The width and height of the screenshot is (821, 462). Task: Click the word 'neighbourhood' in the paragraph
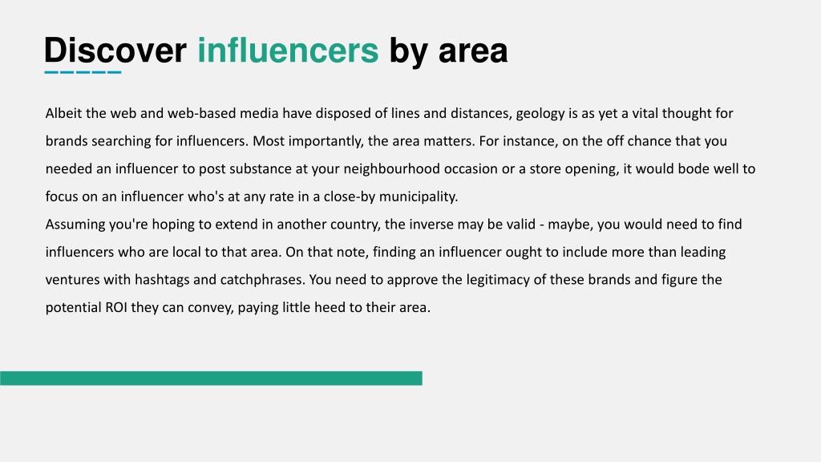point(391,168)
